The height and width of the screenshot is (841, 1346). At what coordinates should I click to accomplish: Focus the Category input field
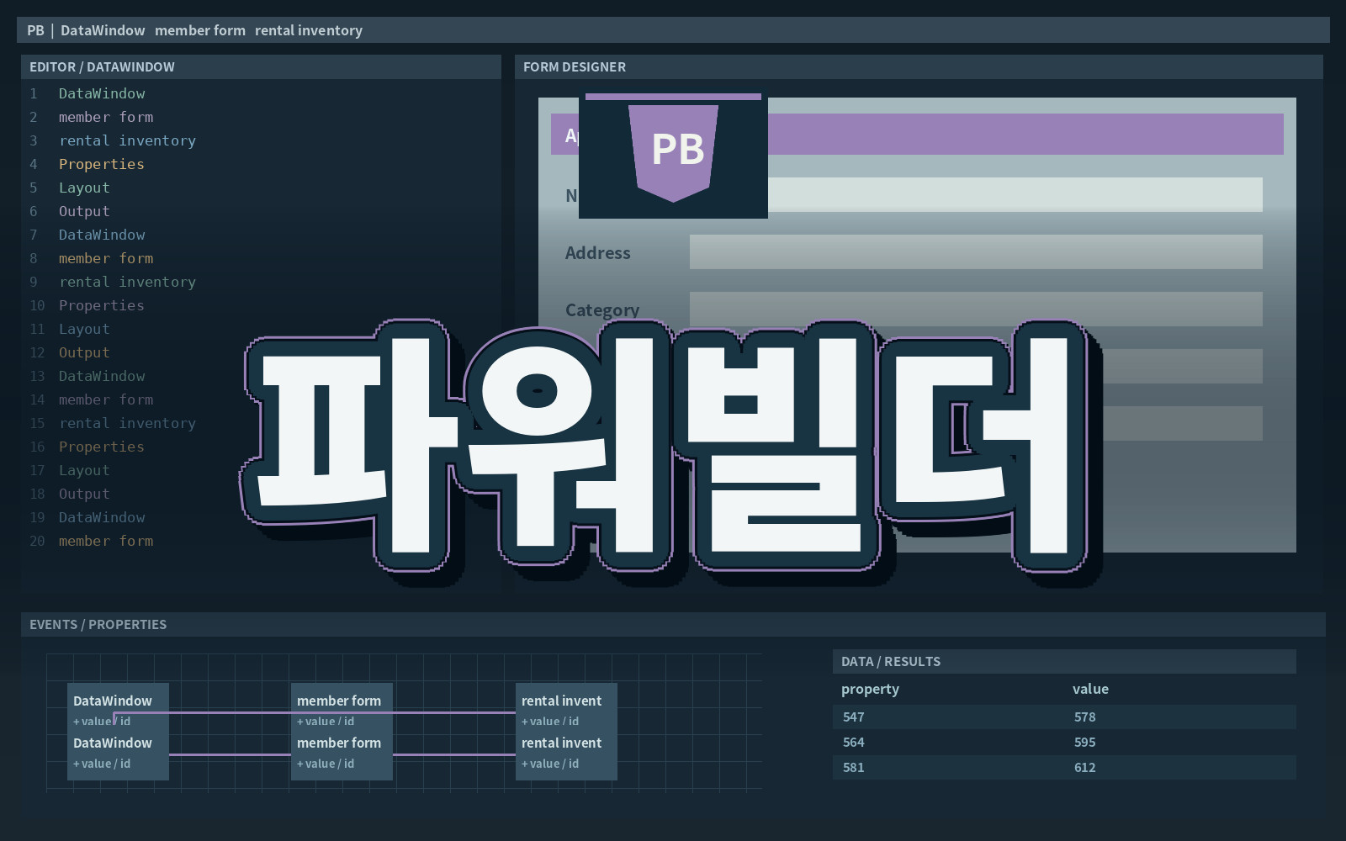(x=976, y=309)
